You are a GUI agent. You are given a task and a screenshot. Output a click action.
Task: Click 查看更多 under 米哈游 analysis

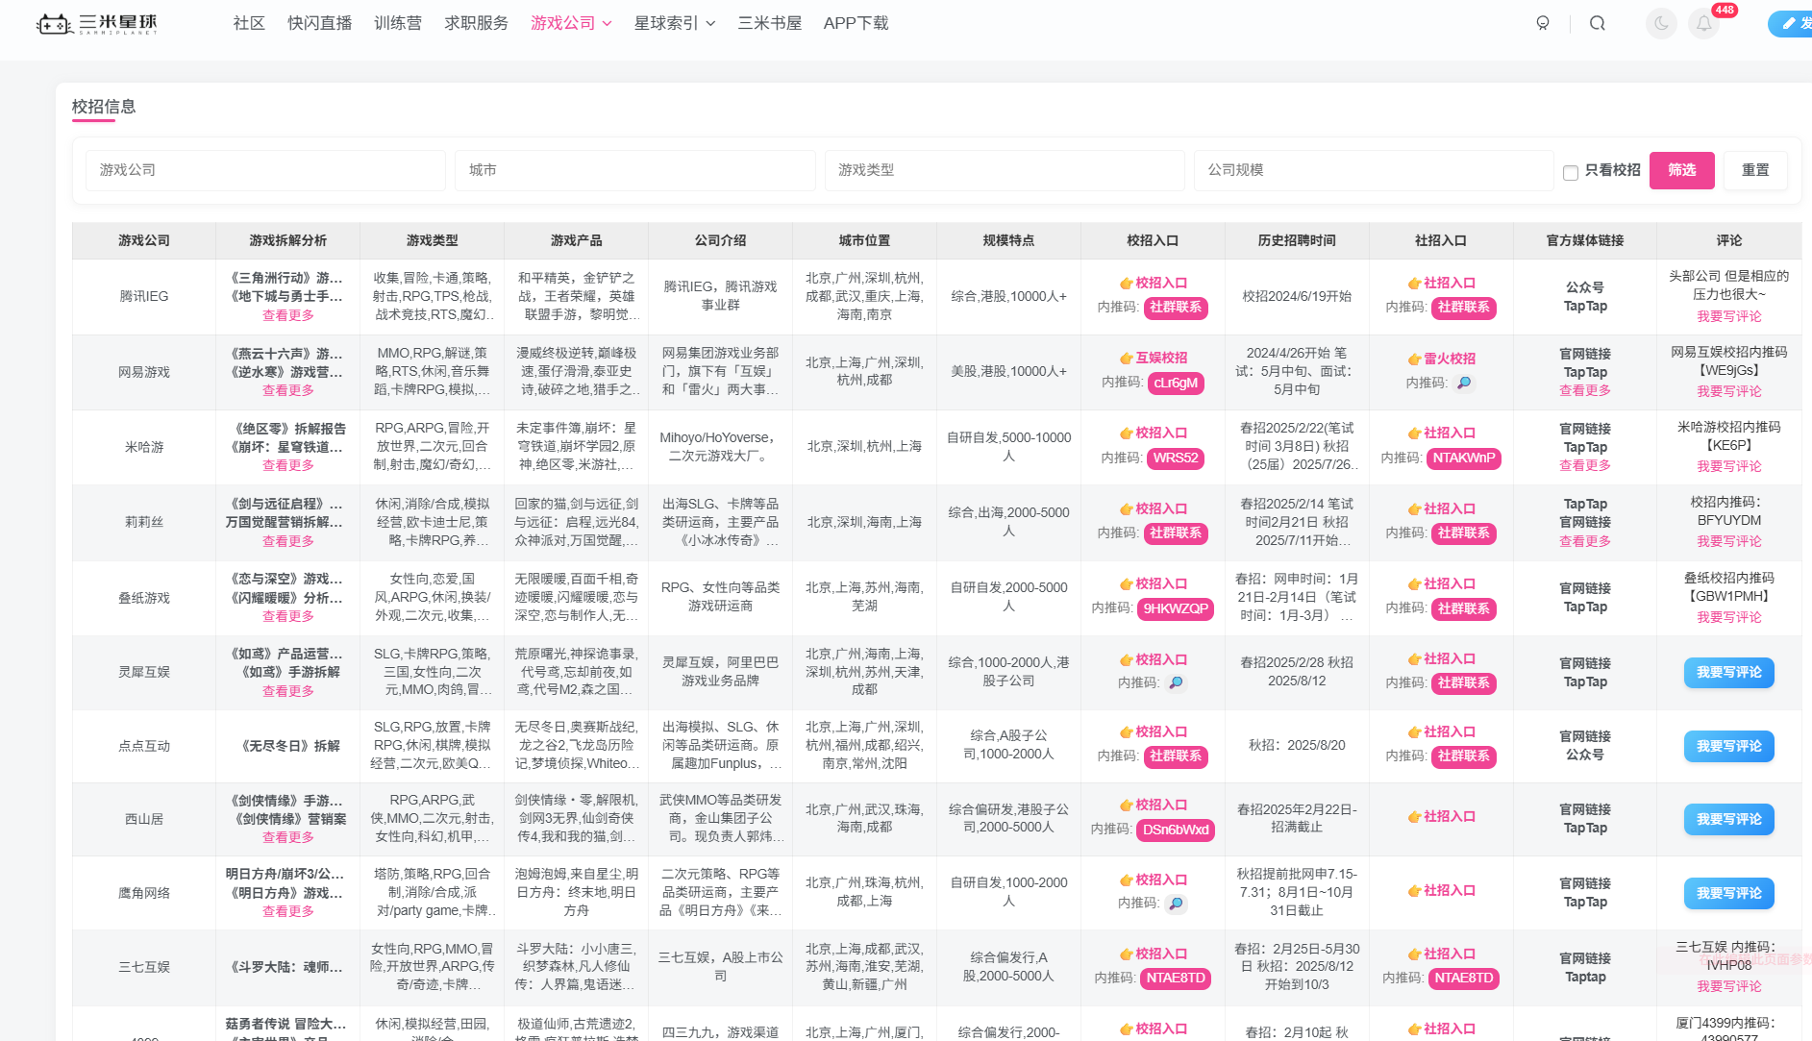pos(286,465)
